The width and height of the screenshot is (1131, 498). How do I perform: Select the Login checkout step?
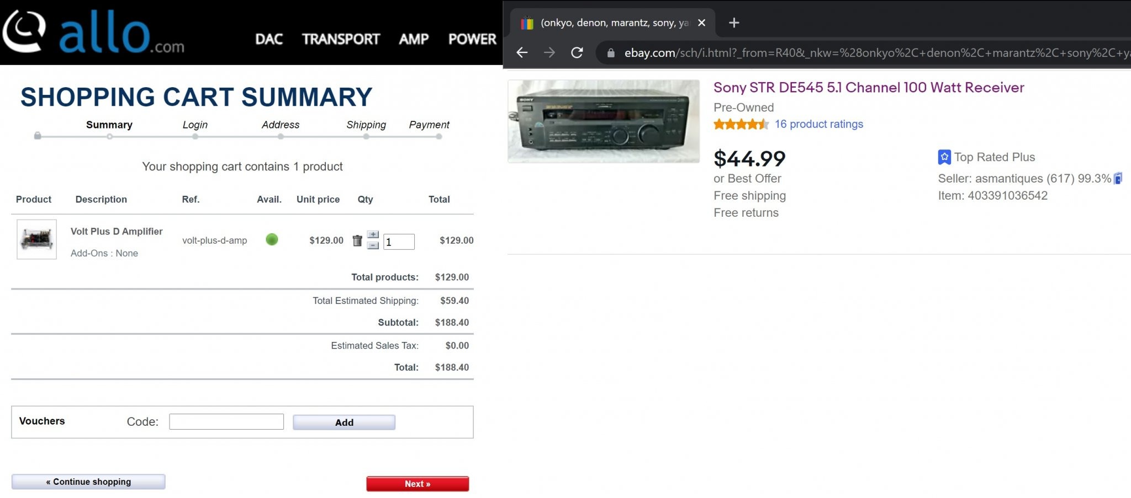coord(195,125)
